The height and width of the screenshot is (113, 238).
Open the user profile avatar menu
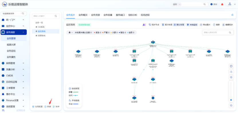230,4
